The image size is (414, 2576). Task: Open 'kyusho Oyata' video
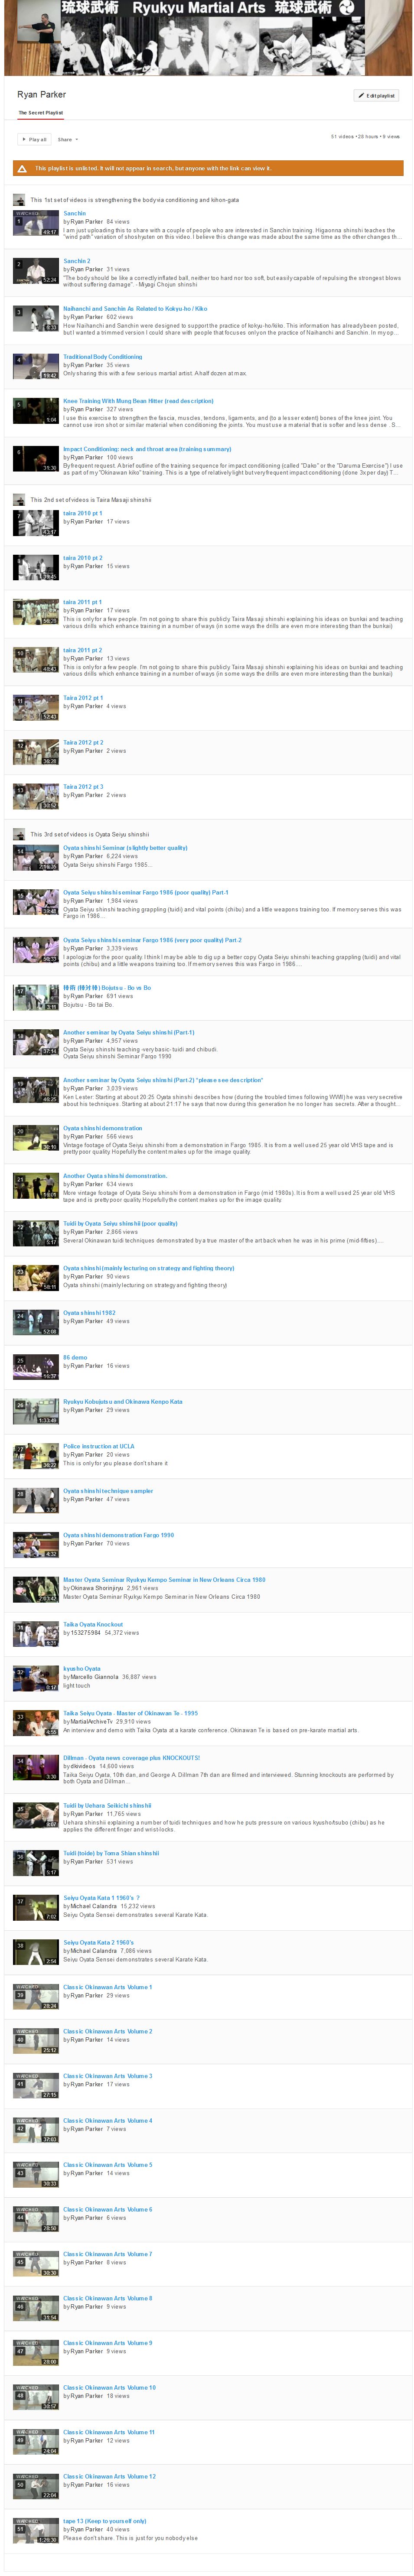[82, 1669]
